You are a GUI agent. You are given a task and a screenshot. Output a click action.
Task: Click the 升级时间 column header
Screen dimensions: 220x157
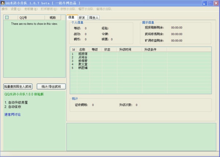(x=129, y=50)
